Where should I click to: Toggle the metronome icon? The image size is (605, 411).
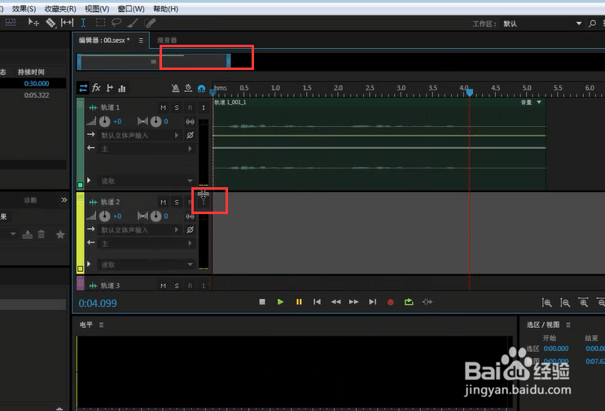[175, 88]
